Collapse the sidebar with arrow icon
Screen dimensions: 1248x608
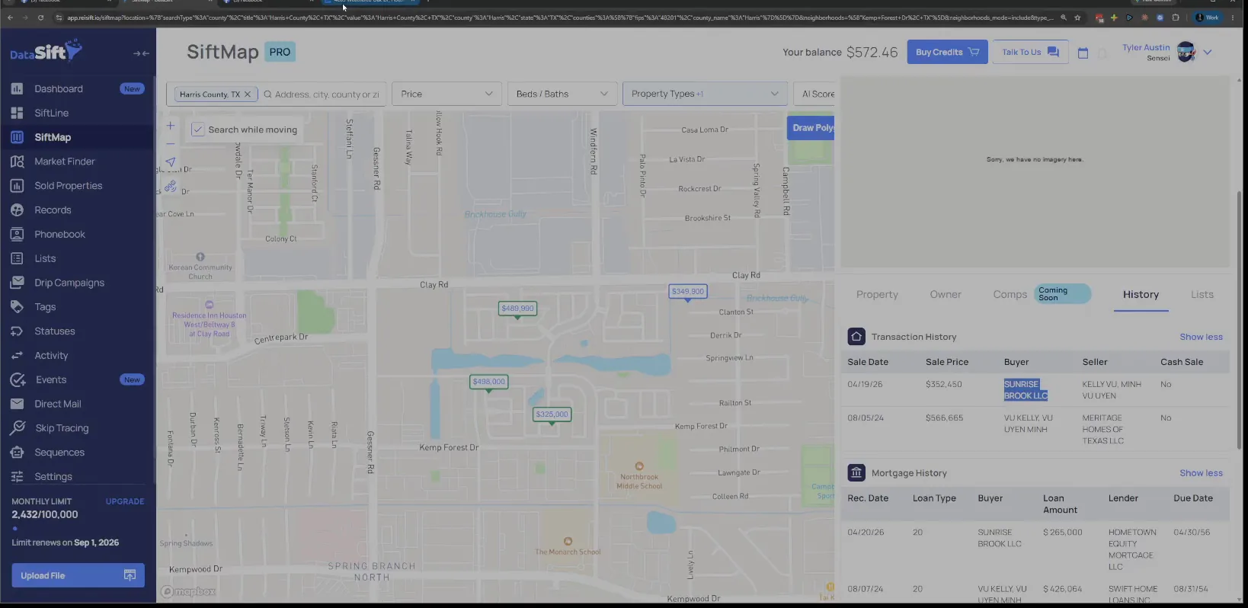tap(141, 53)
